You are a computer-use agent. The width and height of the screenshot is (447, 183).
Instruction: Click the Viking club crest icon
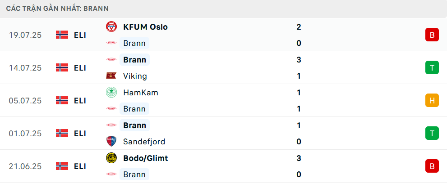111,76
